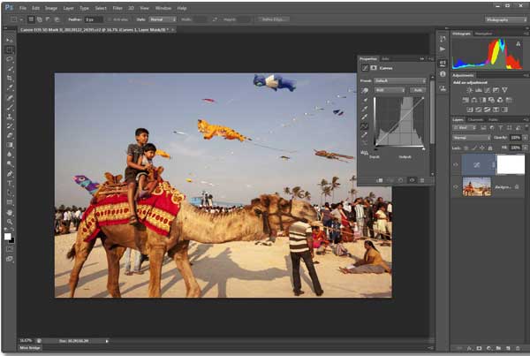This screenshot has width=530, height=356.
Task: Click the Auto button in Curves
Action: pos(418,90)
